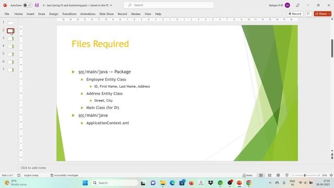Click the zoom percentage value

pos(325,175)
